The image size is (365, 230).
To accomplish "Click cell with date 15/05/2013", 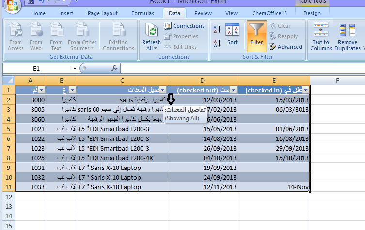I will [202, 129].
